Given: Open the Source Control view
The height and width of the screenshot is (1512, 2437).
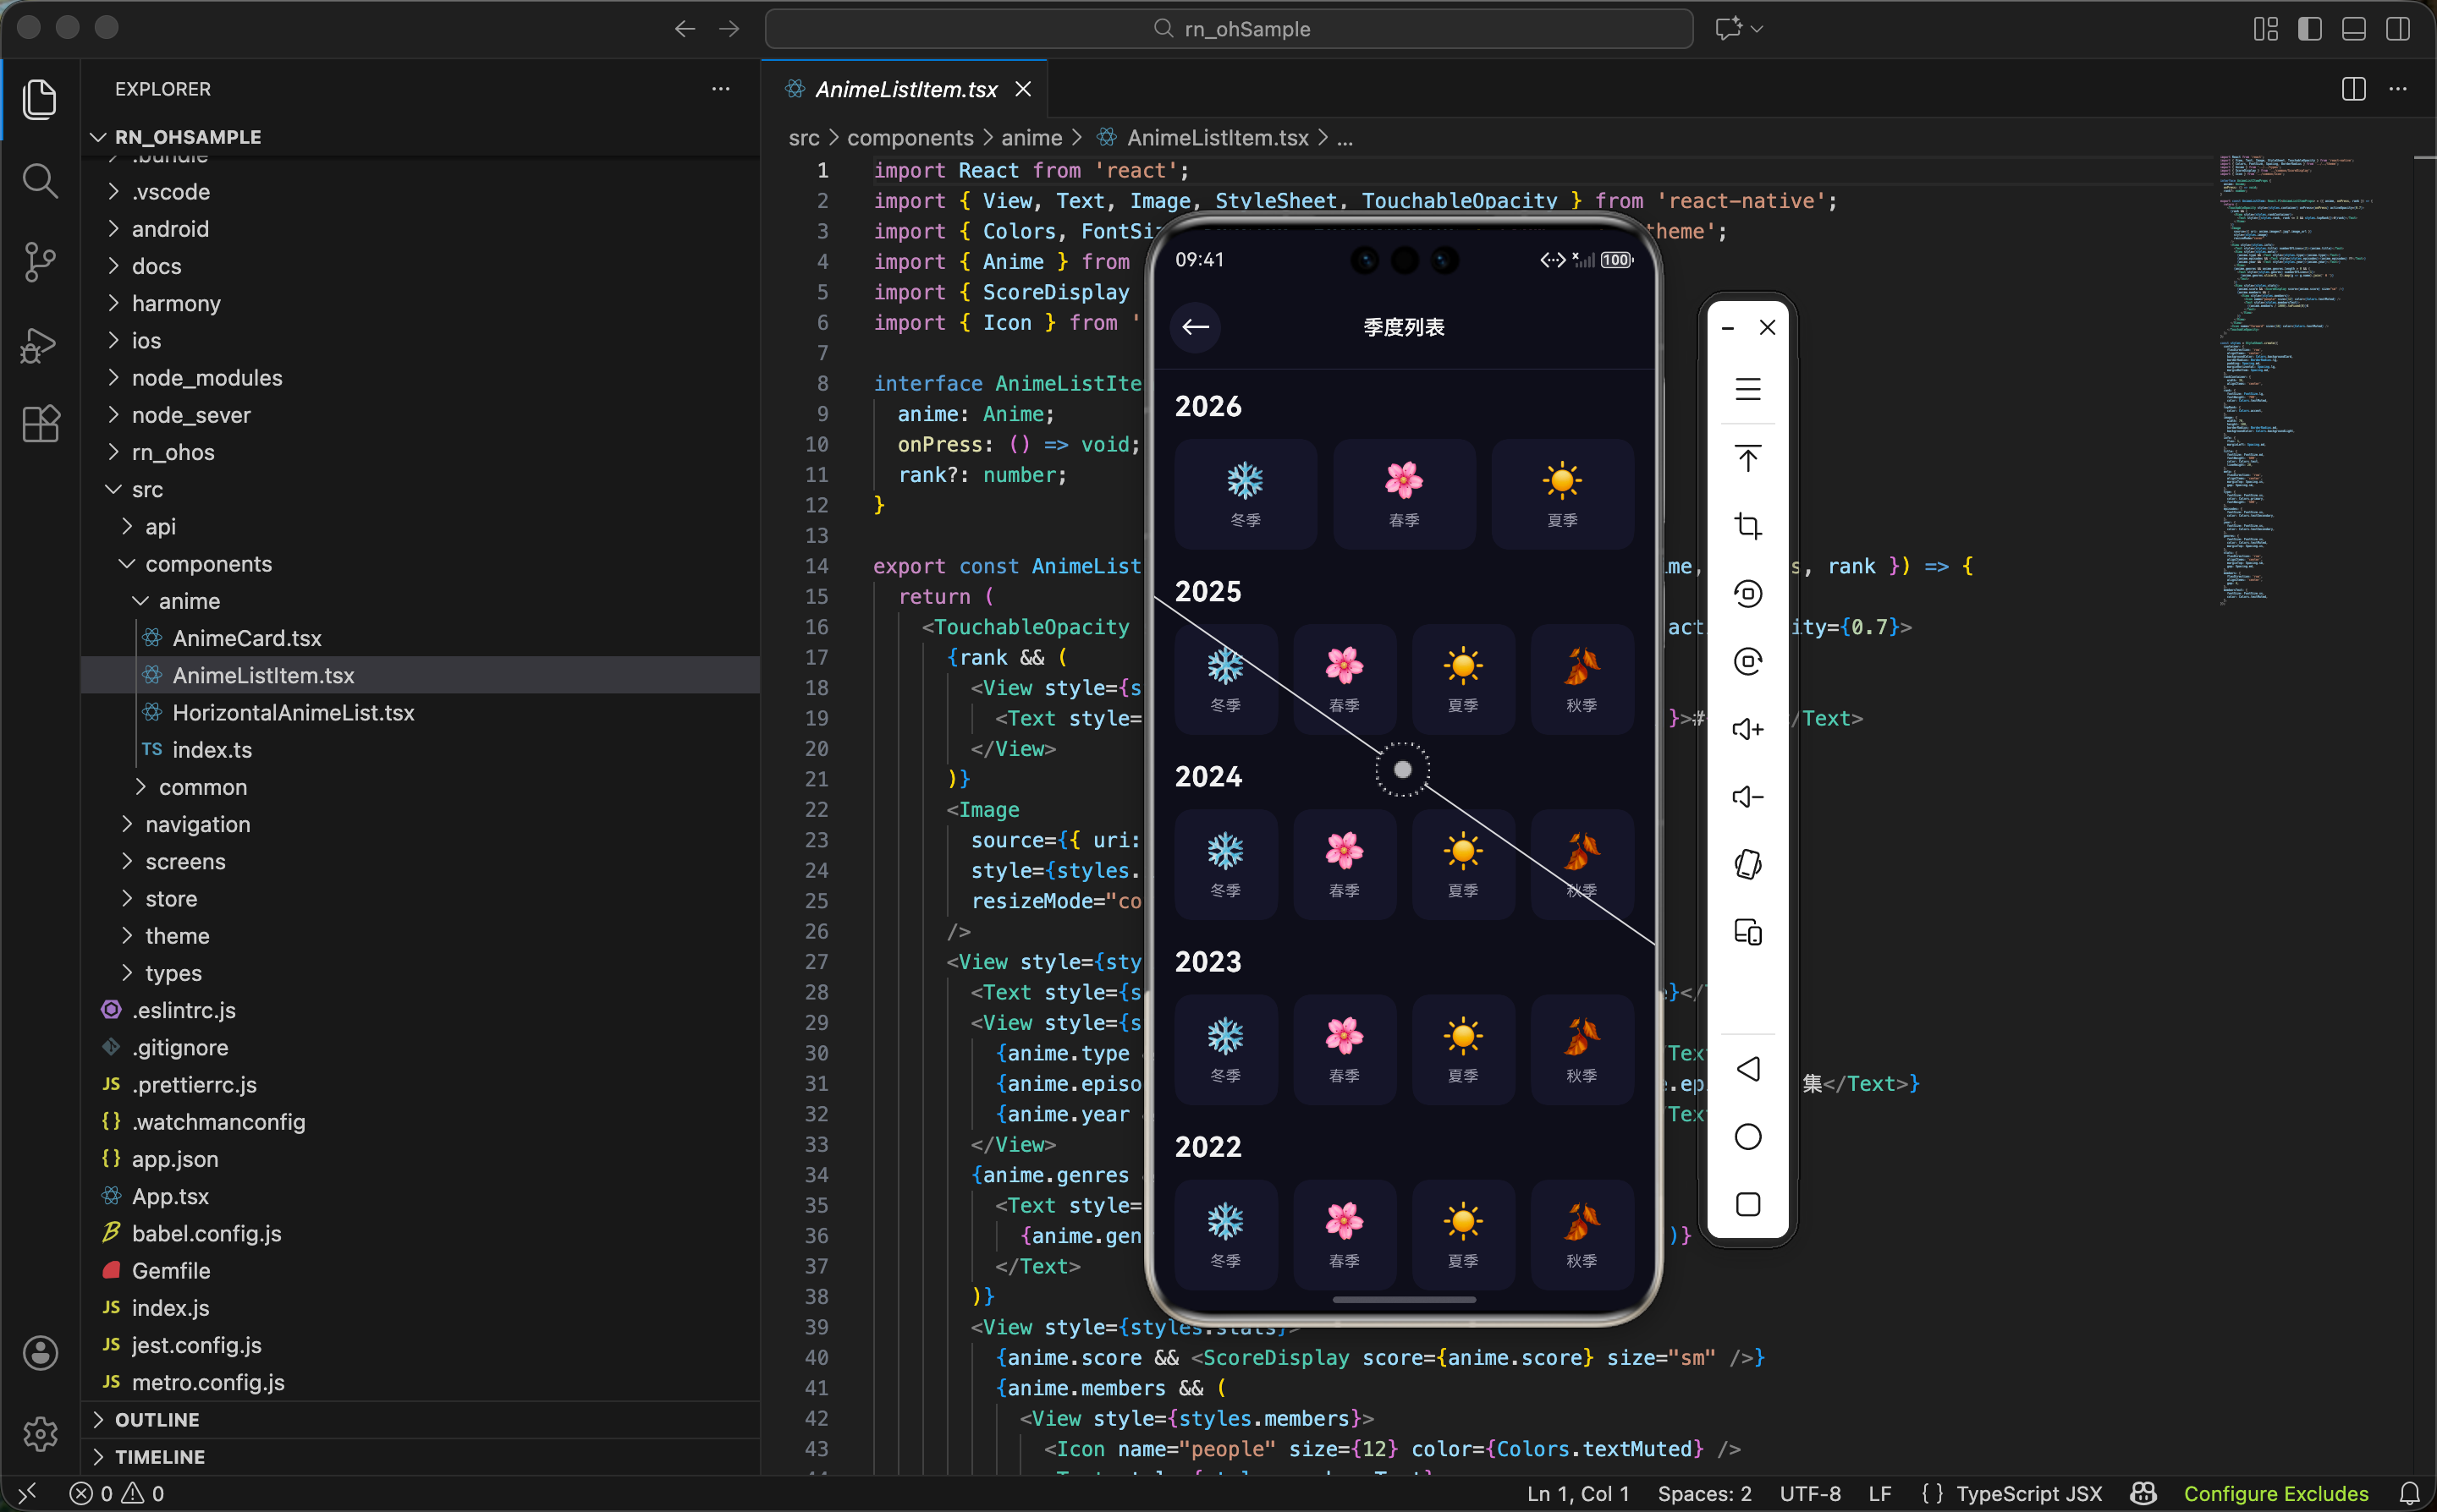Looking at the screenshot, I should pyautogui.click(x=39, y=262).
